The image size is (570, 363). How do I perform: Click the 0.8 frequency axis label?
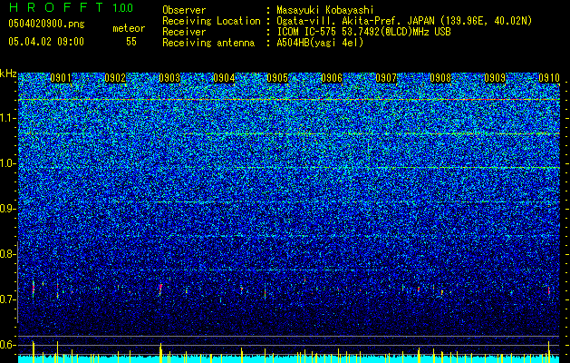pos(8,254)
